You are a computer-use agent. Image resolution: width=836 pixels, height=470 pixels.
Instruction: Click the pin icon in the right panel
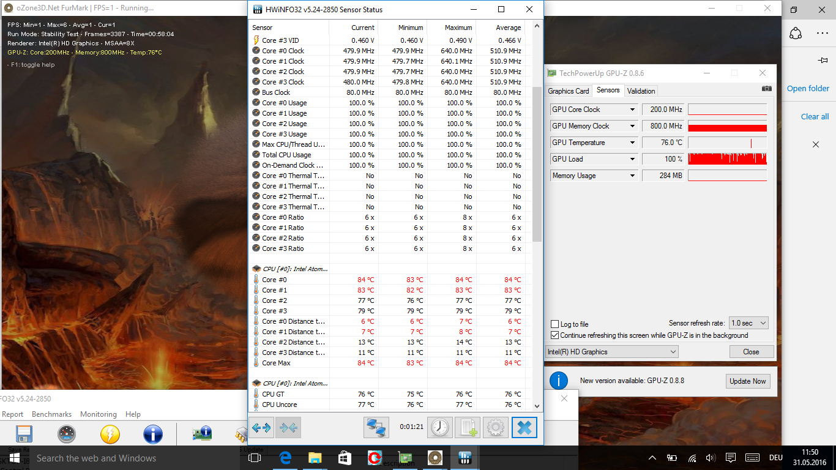click(x=823, y=60)
